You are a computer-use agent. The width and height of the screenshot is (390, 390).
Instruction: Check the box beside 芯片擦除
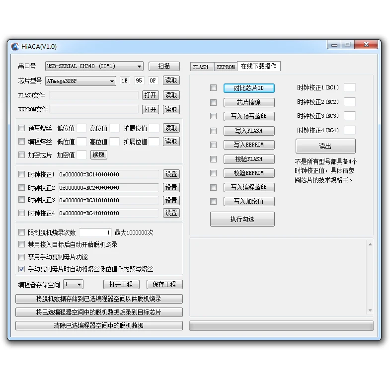pyautogui.click(x=213, y=102)
